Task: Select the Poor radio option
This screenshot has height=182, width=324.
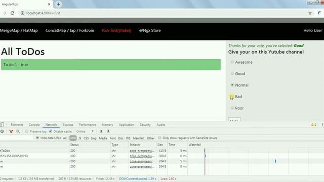Action: (x=232, y=108)
